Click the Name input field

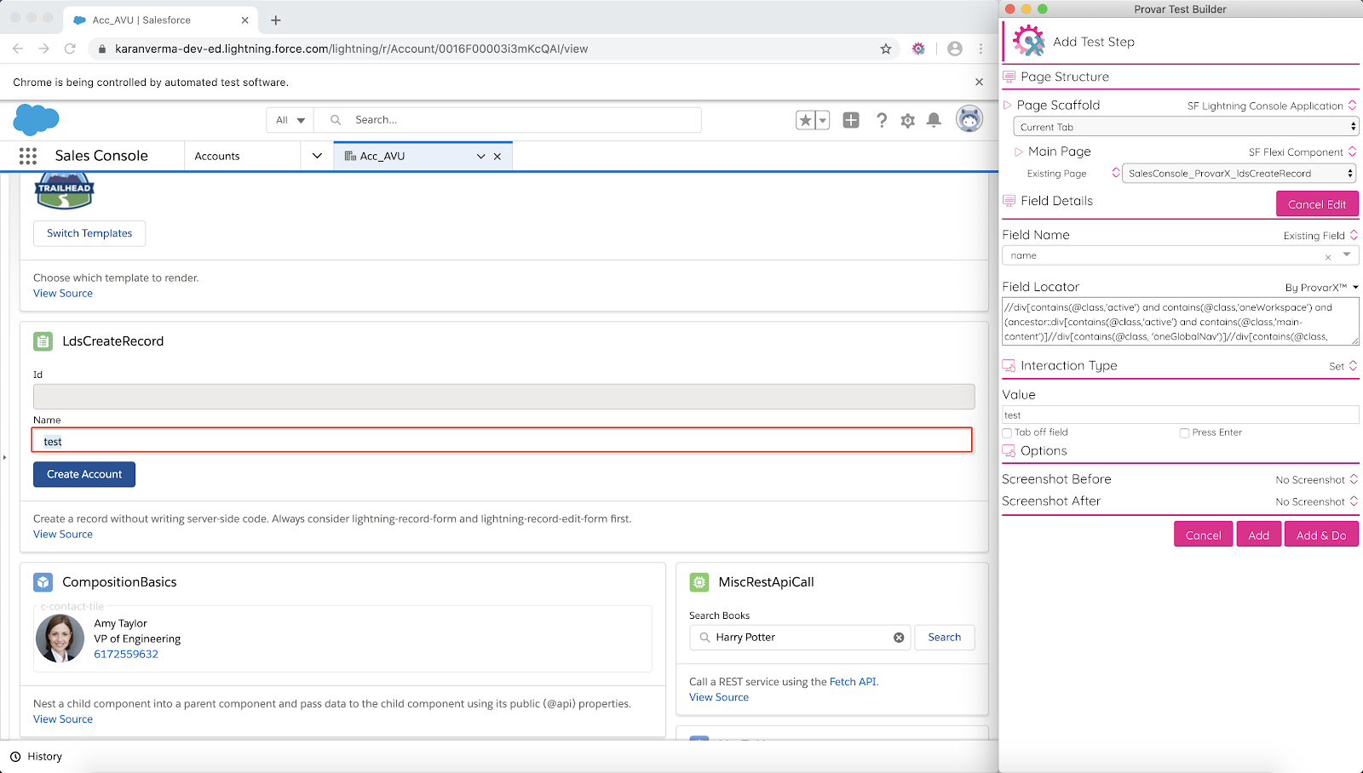(503, 441)
